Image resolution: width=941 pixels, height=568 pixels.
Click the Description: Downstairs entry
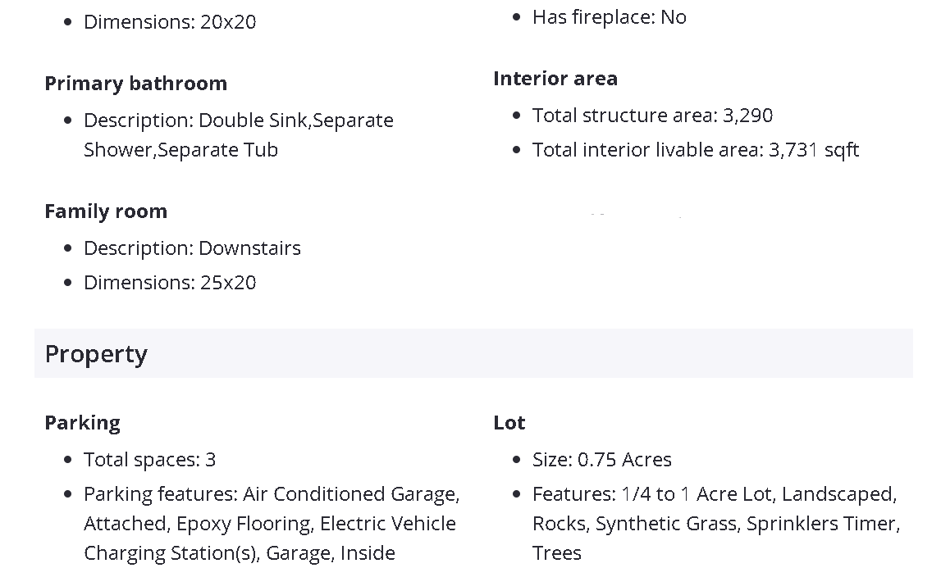(192, 248)
